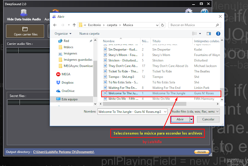
Task: Select Welcome To The Jungle file
Action: pyautogui.click(x=161, y=94)
